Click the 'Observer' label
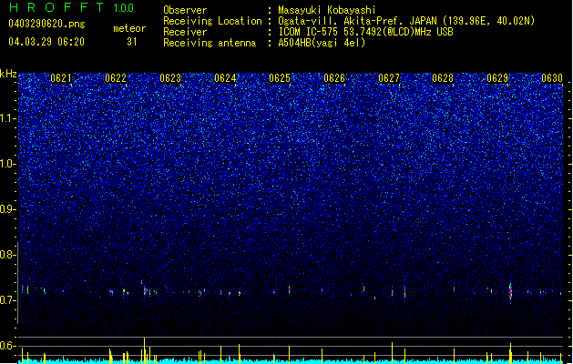 pos(185,10)
